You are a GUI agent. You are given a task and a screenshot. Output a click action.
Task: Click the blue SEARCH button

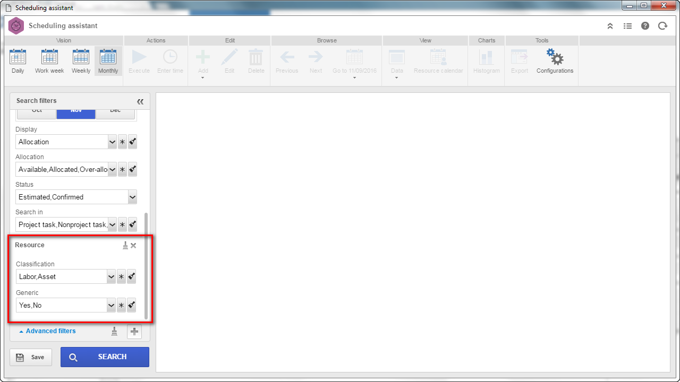tap(105, 357)
